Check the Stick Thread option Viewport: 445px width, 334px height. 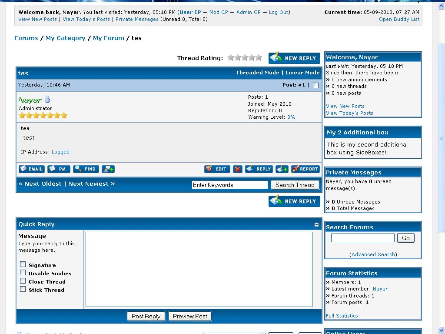coord(23,289)
